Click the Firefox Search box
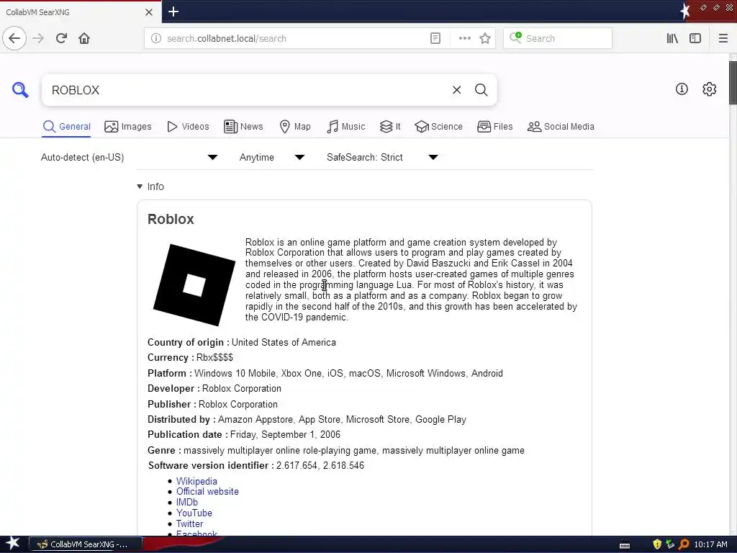Image resolution: width=737 pixels, height=553 pixels. (x=558, y=39)
